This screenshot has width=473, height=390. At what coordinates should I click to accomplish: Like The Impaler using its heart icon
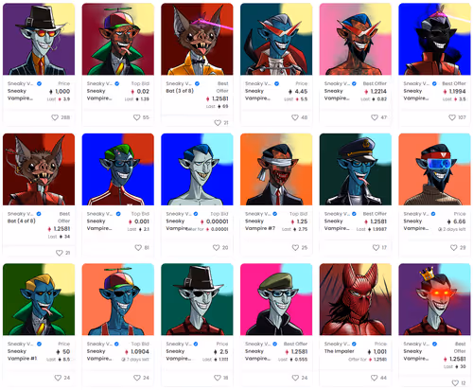pos(375,378)
